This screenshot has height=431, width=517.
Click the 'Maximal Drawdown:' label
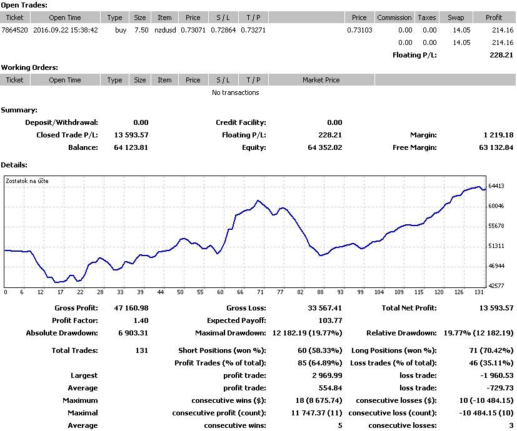[x=231, y=333]
